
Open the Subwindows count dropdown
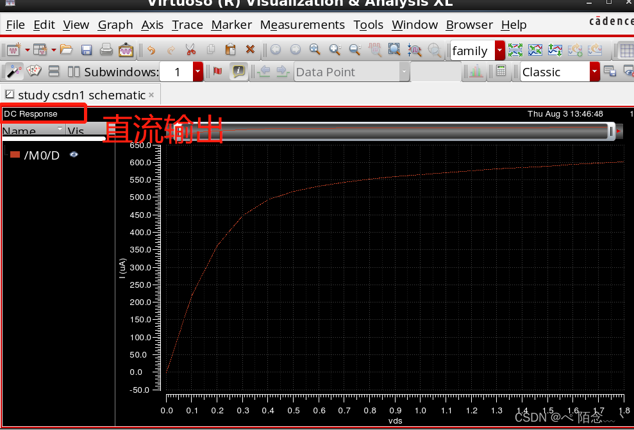point(197,72)
